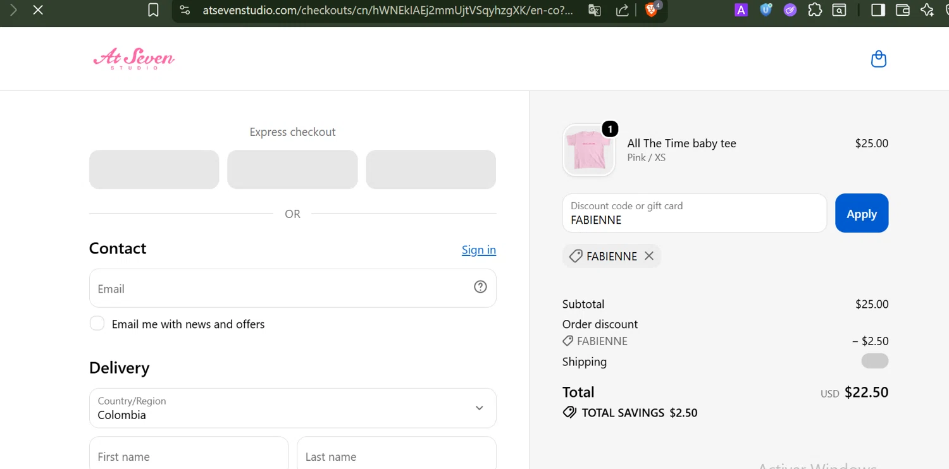Open site settings icon in address bar
The height and width of the screenshot is (469, 949).
(x=185, y=10)
